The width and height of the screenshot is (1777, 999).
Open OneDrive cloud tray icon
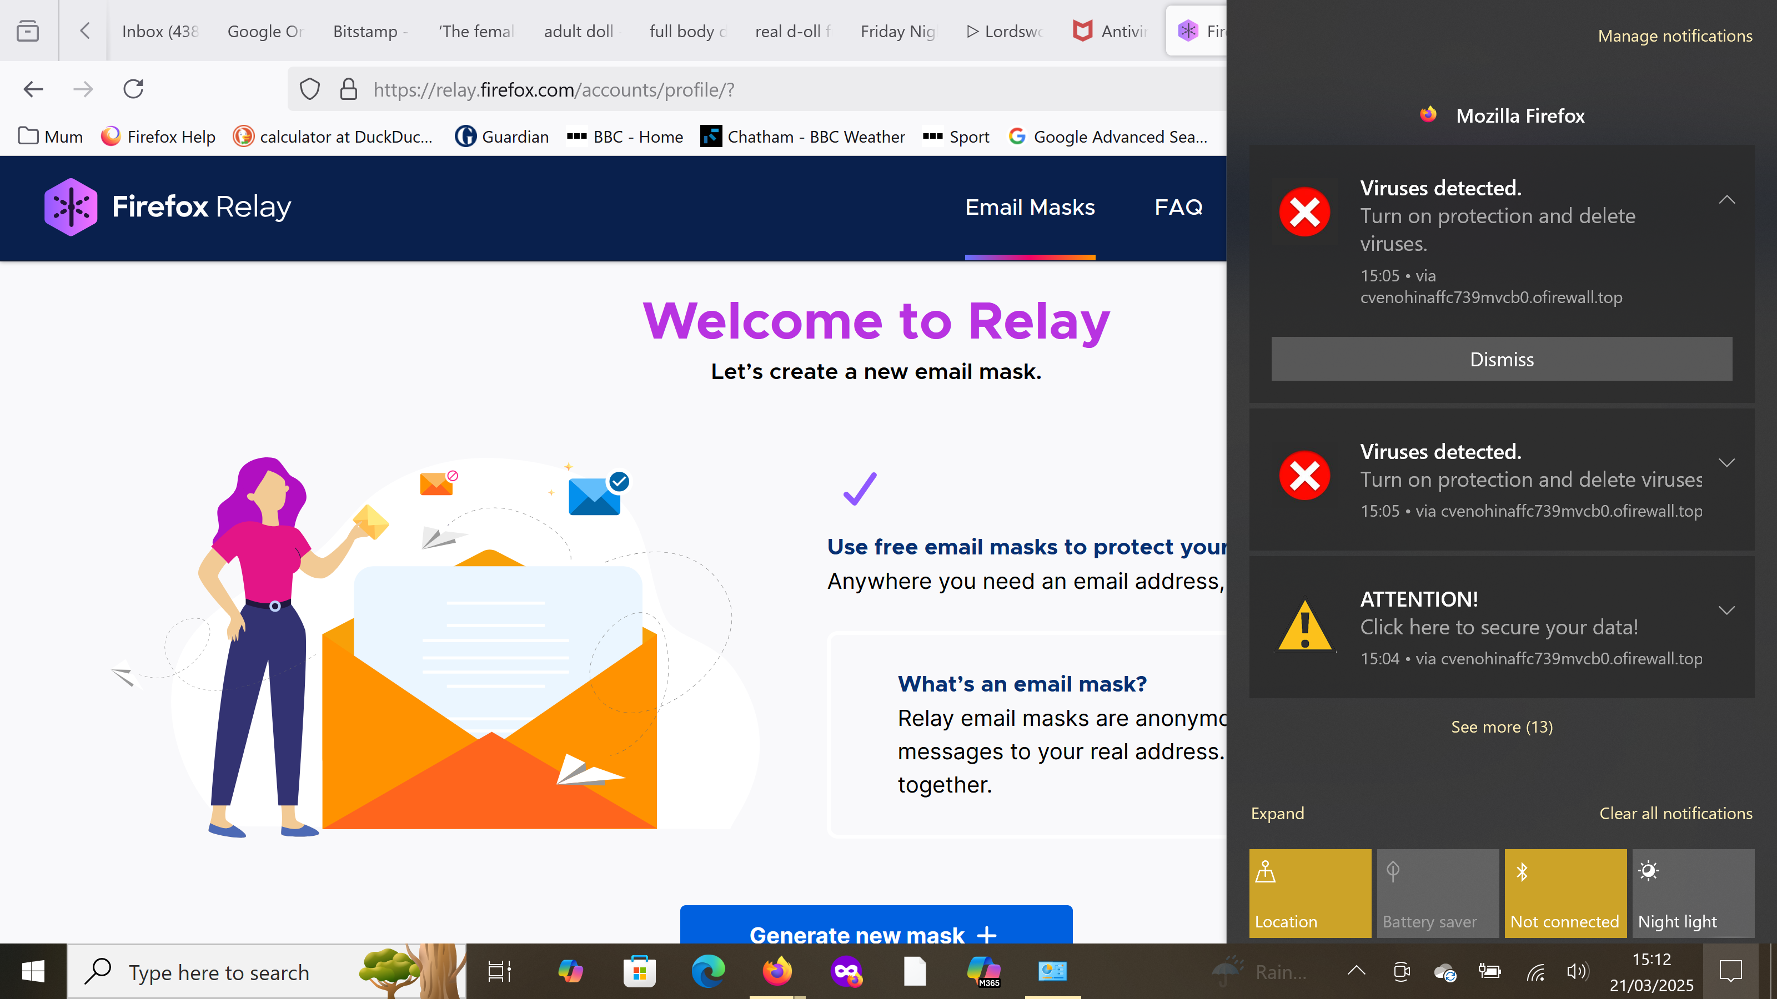point(1445,972)
